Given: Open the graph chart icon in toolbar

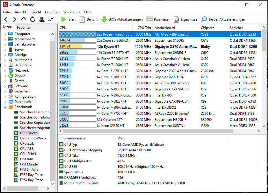Looking at the screenshot, I should point(51,19).
